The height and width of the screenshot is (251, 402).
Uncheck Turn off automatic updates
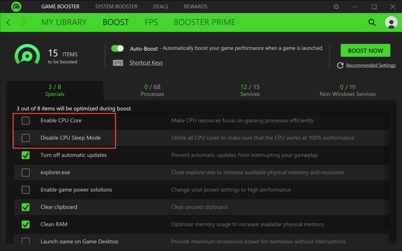point(25,155)
